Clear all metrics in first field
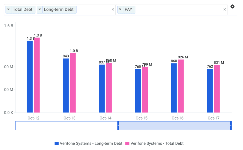 (x=113, y=10)
